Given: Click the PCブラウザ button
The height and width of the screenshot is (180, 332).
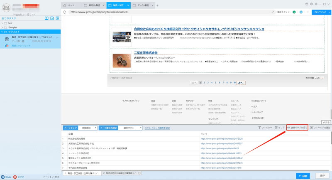Looking at the screenshot, I should click(x=320, y=12).
